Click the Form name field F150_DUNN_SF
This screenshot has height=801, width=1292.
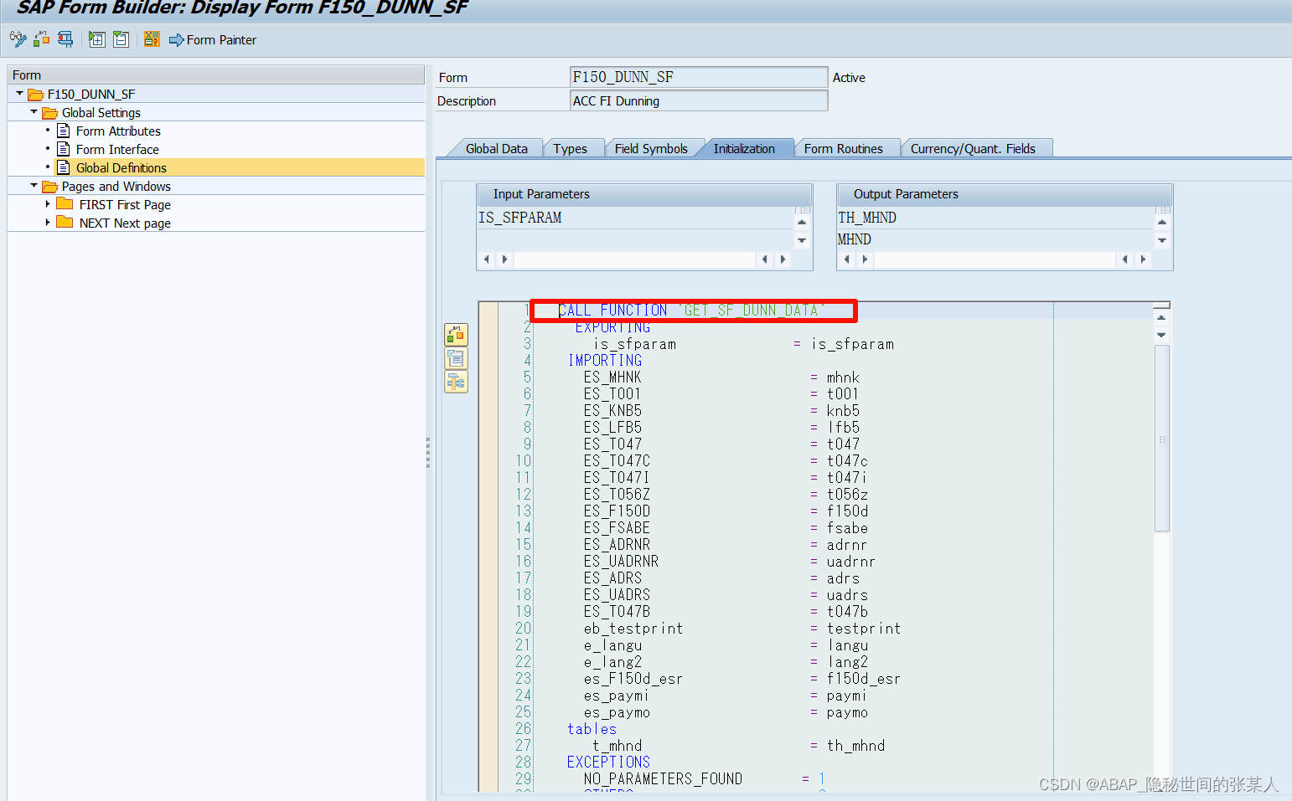coord(699,77)
